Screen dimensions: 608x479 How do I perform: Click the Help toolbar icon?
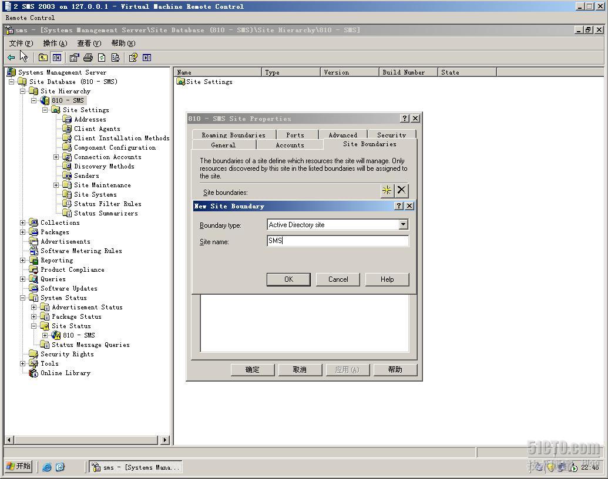click(x=133, y=58)
